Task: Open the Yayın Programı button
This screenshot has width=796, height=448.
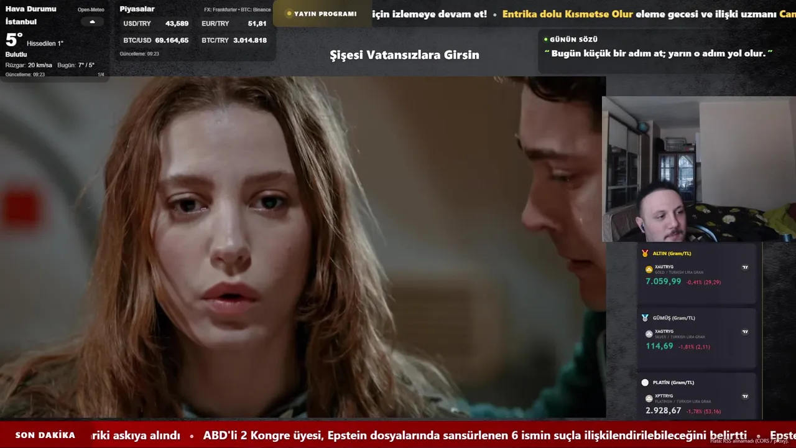Action: click(x=322, y=14)
